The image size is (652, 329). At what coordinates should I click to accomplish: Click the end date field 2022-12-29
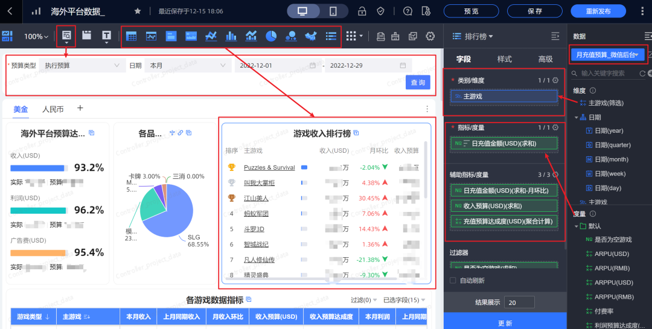[x=368, y=65]
